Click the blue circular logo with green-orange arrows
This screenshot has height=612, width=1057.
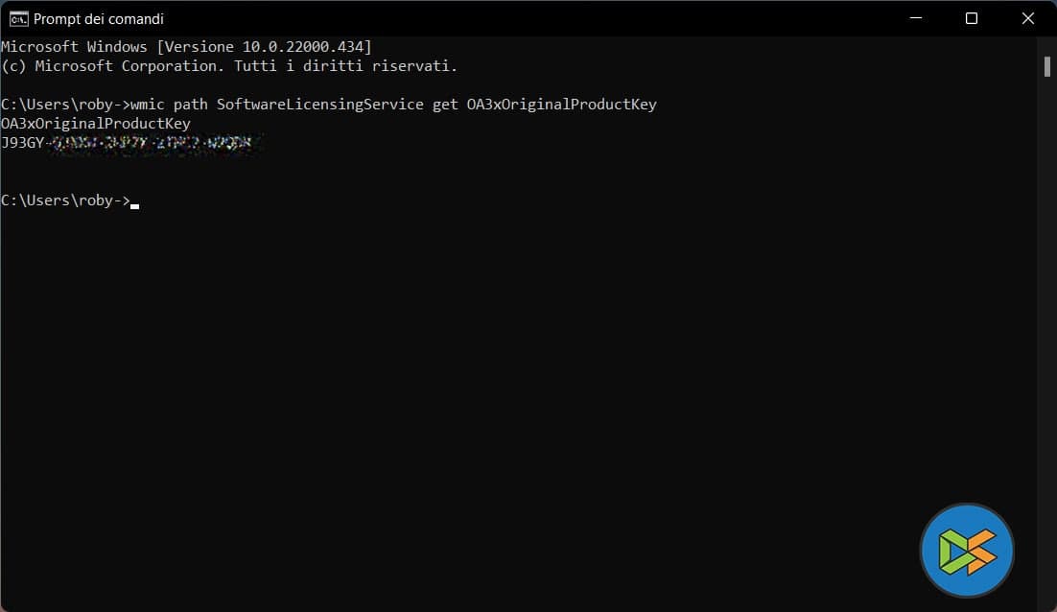click(x=967, y=551)
